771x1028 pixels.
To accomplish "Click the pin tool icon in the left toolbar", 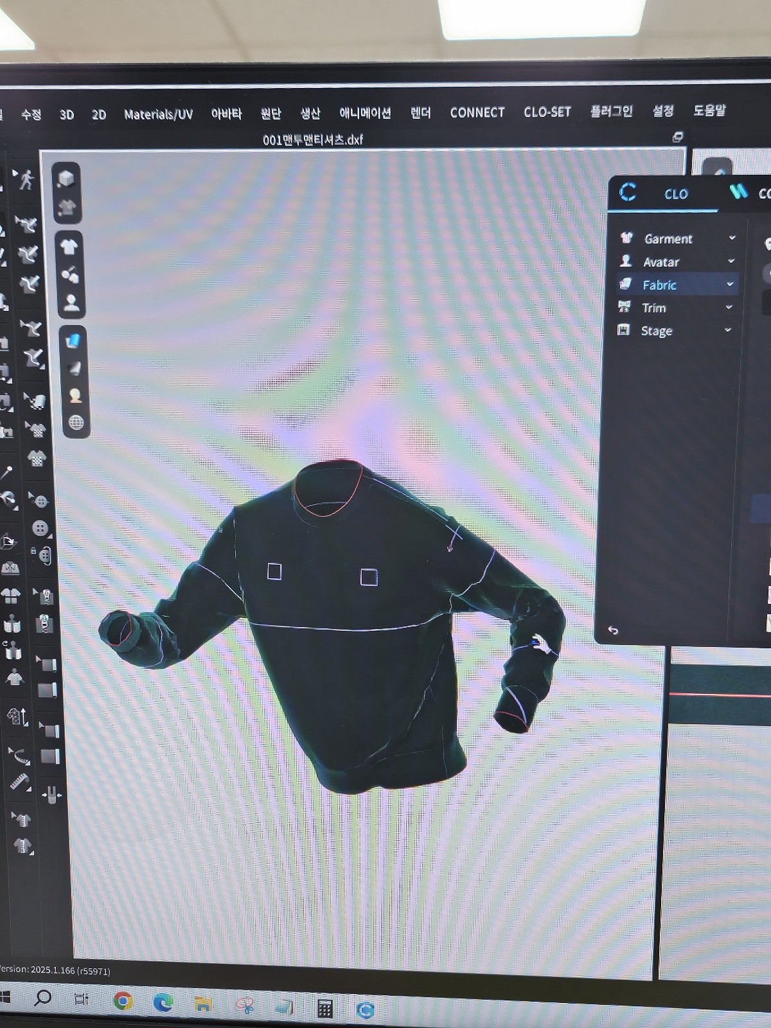I will point(6,474).
